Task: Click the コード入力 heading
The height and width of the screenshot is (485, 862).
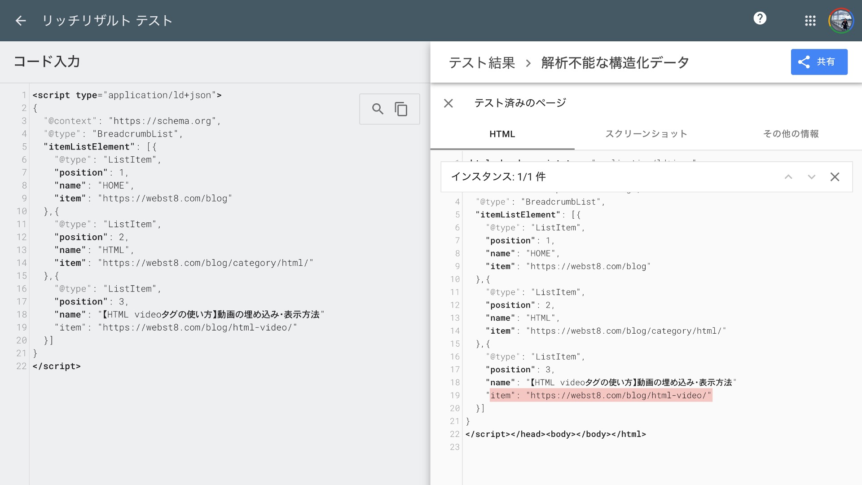Action: [47, 62]
